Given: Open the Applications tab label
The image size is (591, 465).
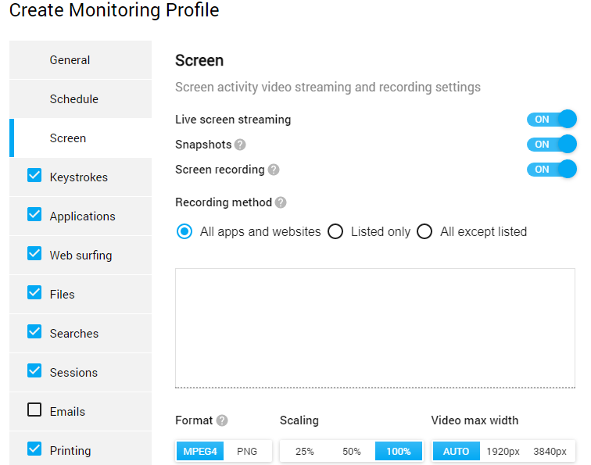Looking at the screenshot, I should coord(83,216).
